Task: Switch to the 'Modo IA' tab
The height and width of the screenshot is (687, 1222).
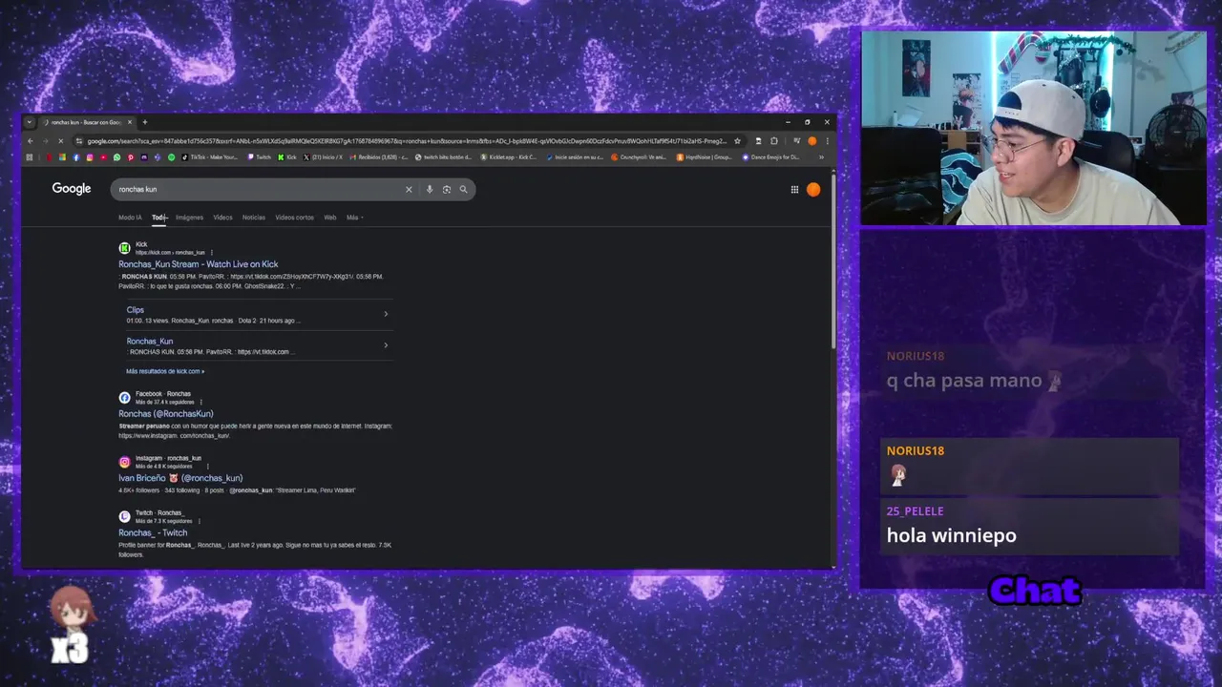Action: (x=130, y=218)
